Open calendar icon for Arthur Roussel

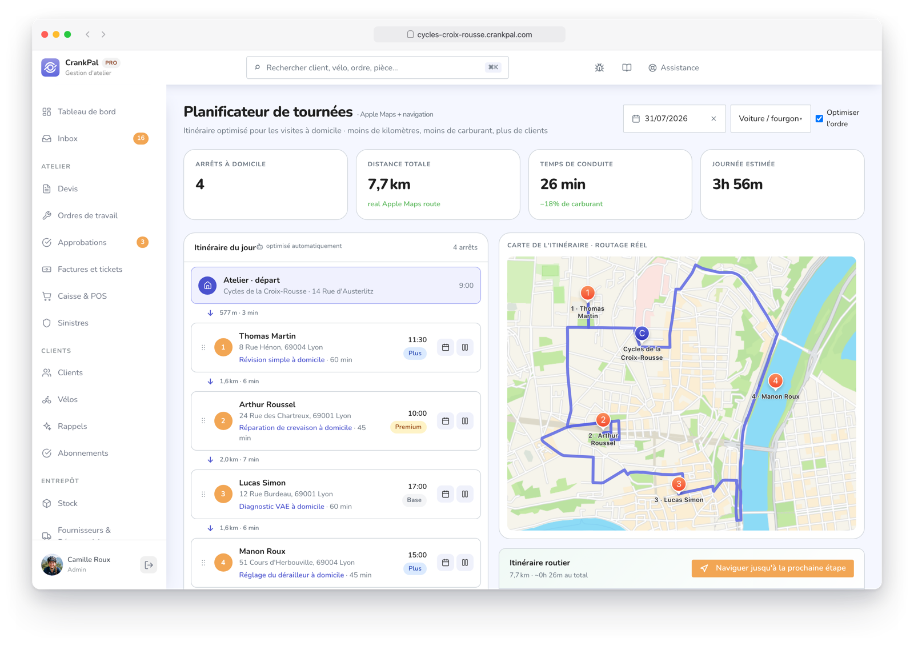(x=446, y=421)
